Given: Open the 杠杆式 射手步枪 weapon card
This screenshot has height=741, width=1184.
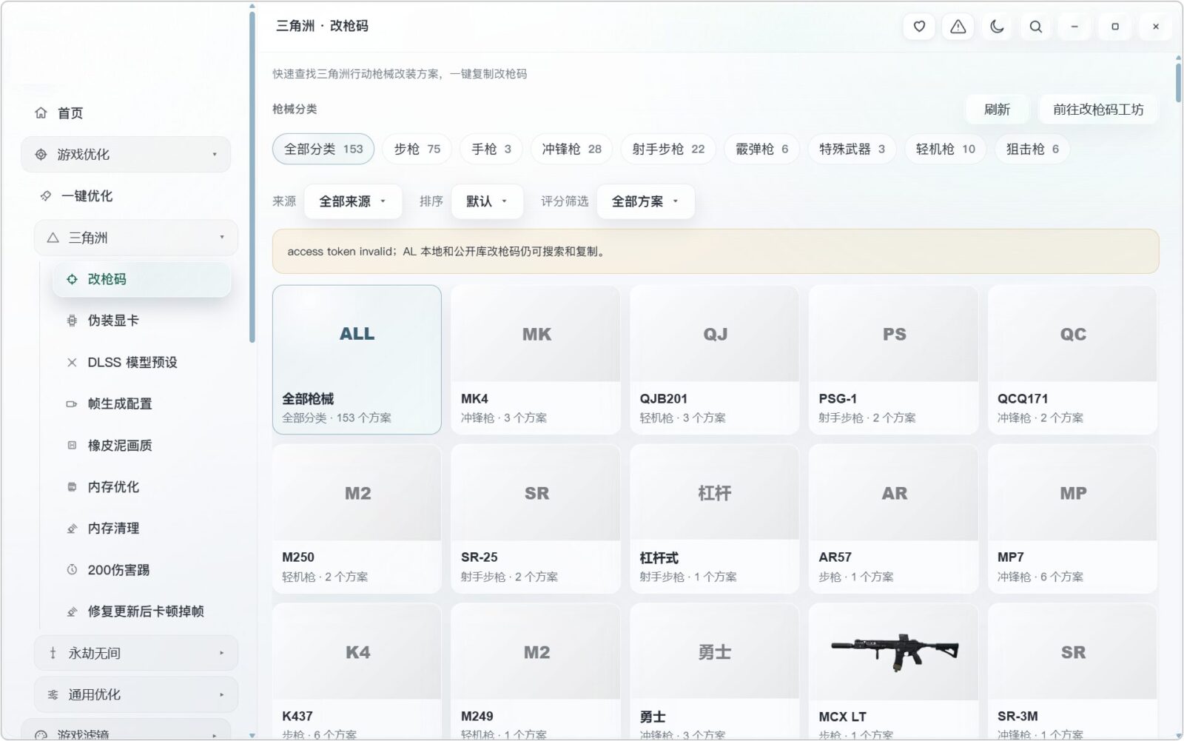Looking at the screenshot, I should pos(715,519).
